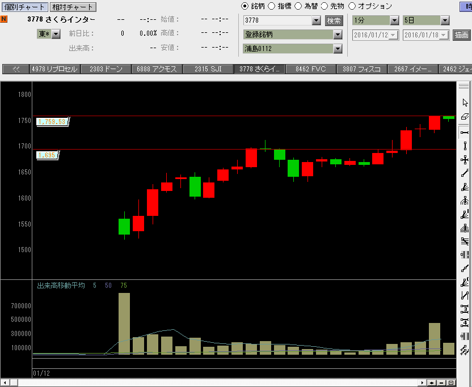Viewport: 472px width, 387px height.
Task: Select the first arc drawing tool
Action: (465, 201)
